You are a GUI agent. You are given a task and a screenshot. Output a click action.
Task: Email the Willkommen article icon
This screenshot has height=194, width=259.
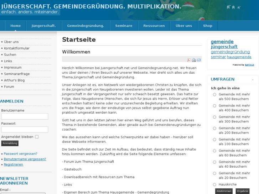(x=199, y=60)
